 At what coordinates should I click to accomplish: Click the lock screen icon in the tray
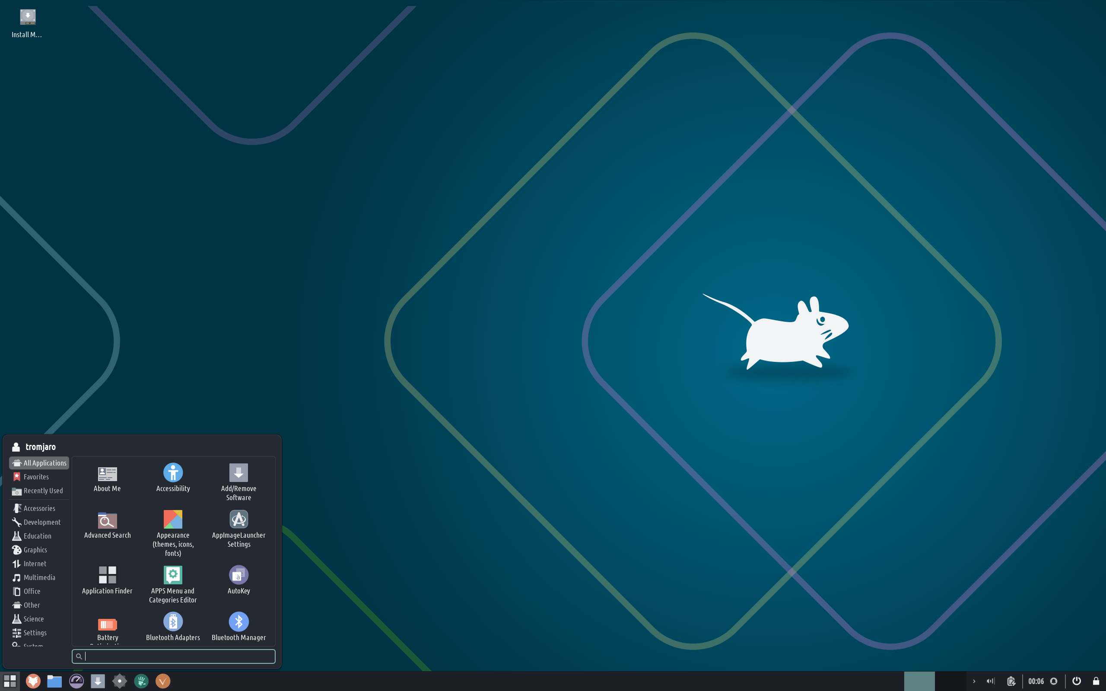point(1096,681)
